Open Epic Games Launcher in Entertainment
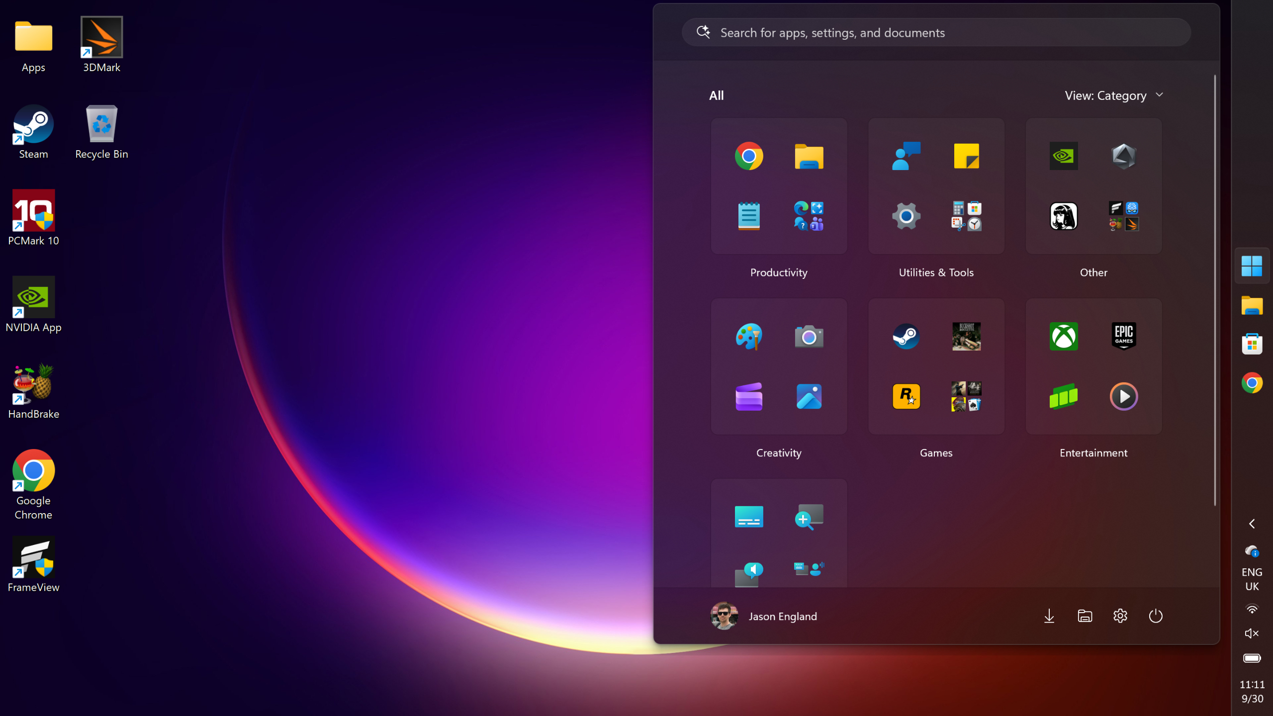The height and width of the screenshot is (716, 1273). pyautogui.click(x=1124, y=337)
